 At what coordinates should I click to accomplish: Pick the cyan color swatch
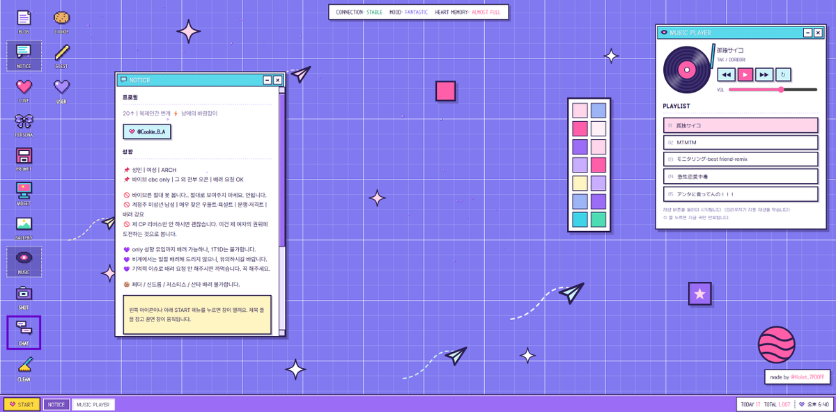pos(580,219)
